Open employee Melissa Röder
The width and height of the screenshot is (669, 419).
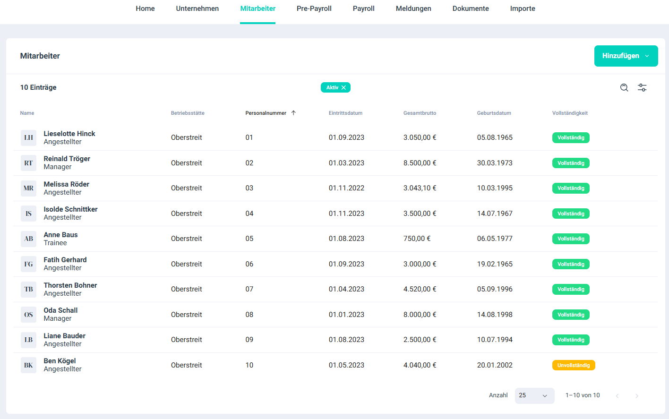coord(66,184)
